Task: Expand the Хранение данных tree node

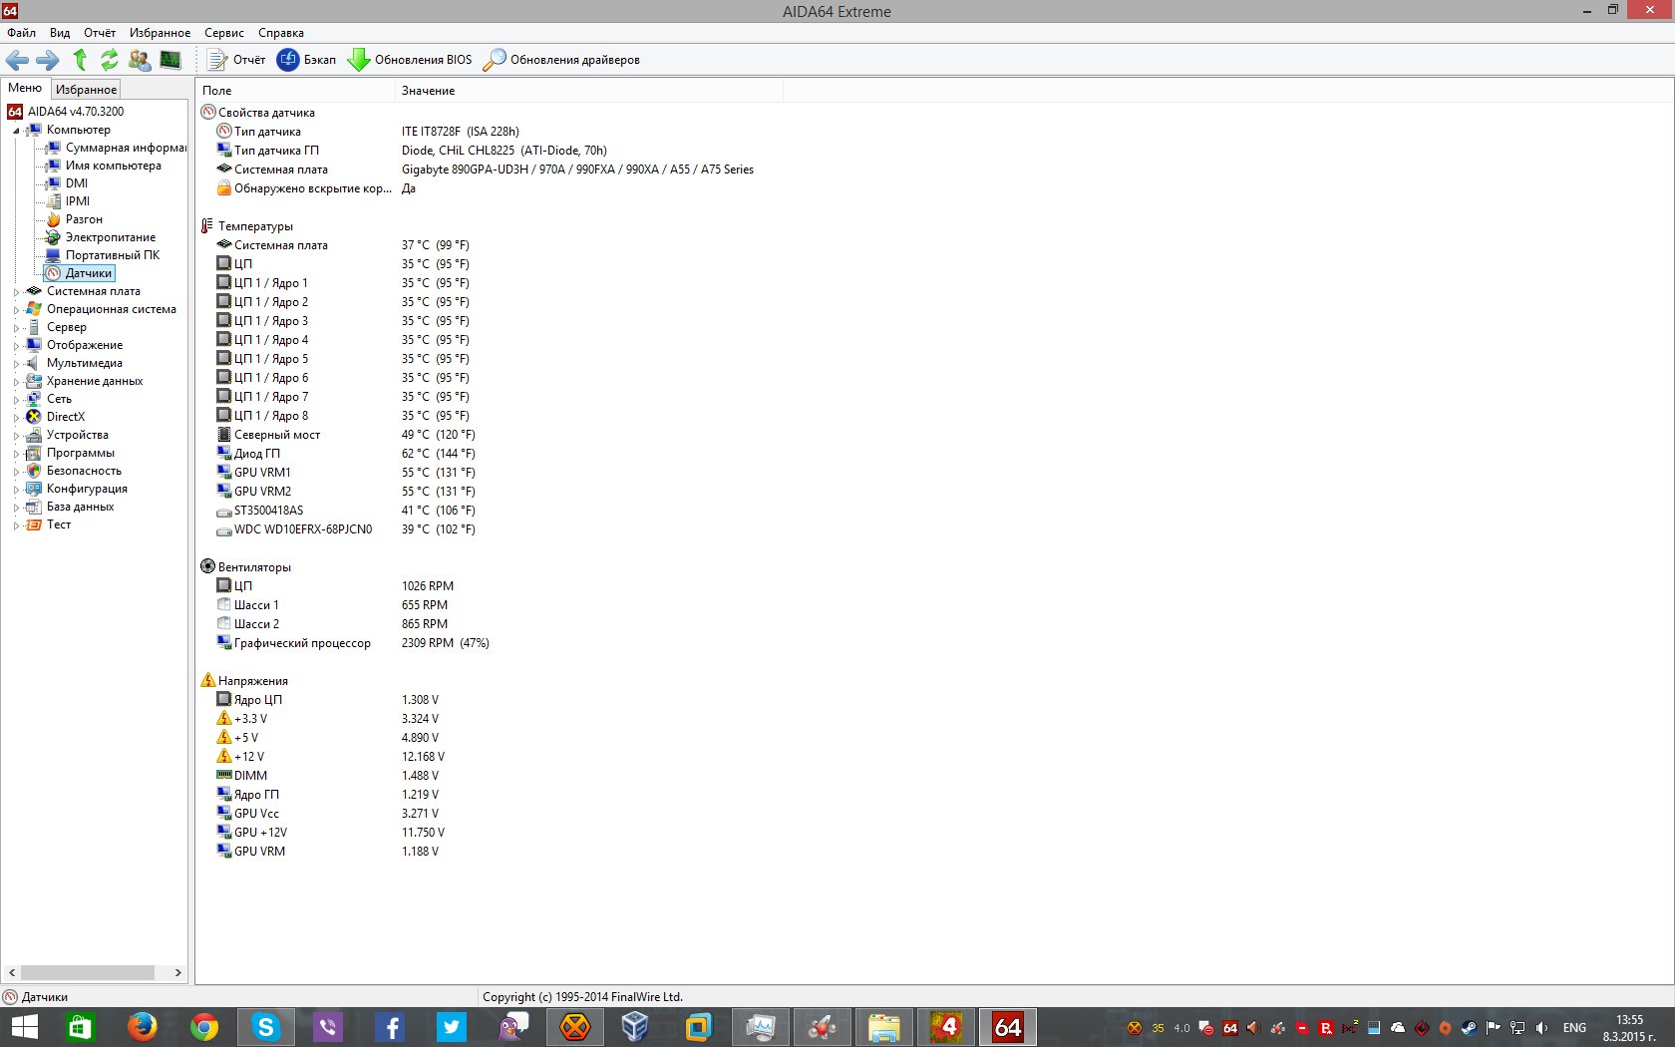Action: 16,382
